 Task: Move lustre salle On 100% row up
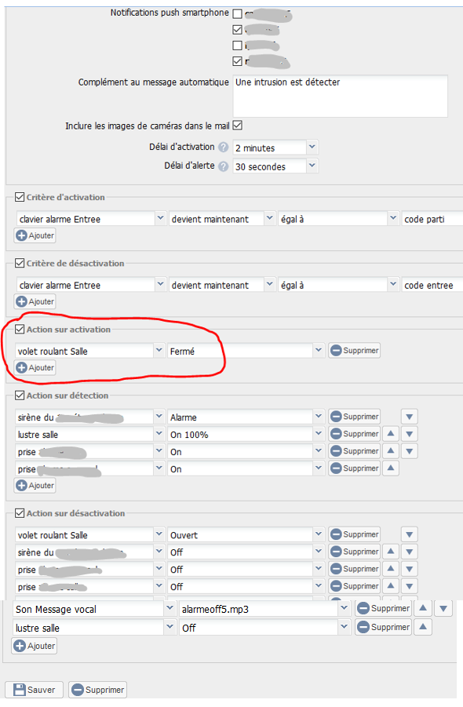click(x=391, y=434)
